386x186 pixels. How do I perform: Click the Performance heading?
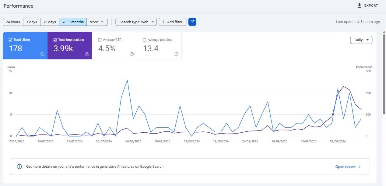19,6
